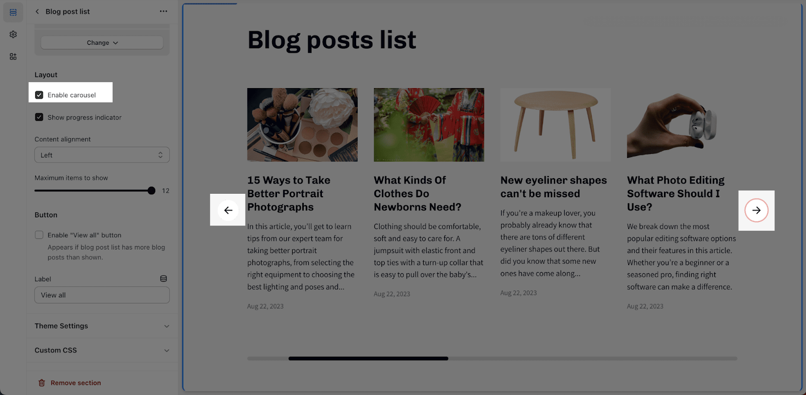This screenshot has width=806, height=395.
Task: Click into the Label text field
Action: click(x=102, y=295)
